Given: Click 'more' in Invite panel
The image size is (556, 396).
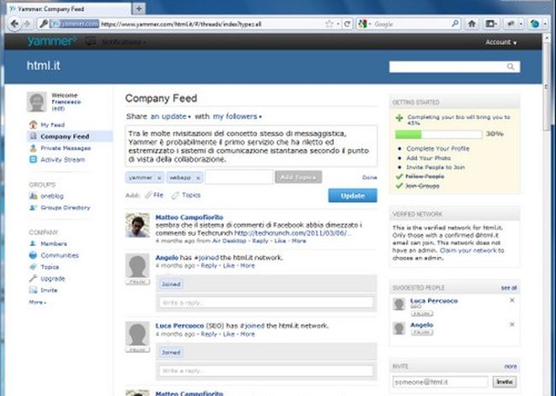Looking at the screenshot, I should point(511,367).
